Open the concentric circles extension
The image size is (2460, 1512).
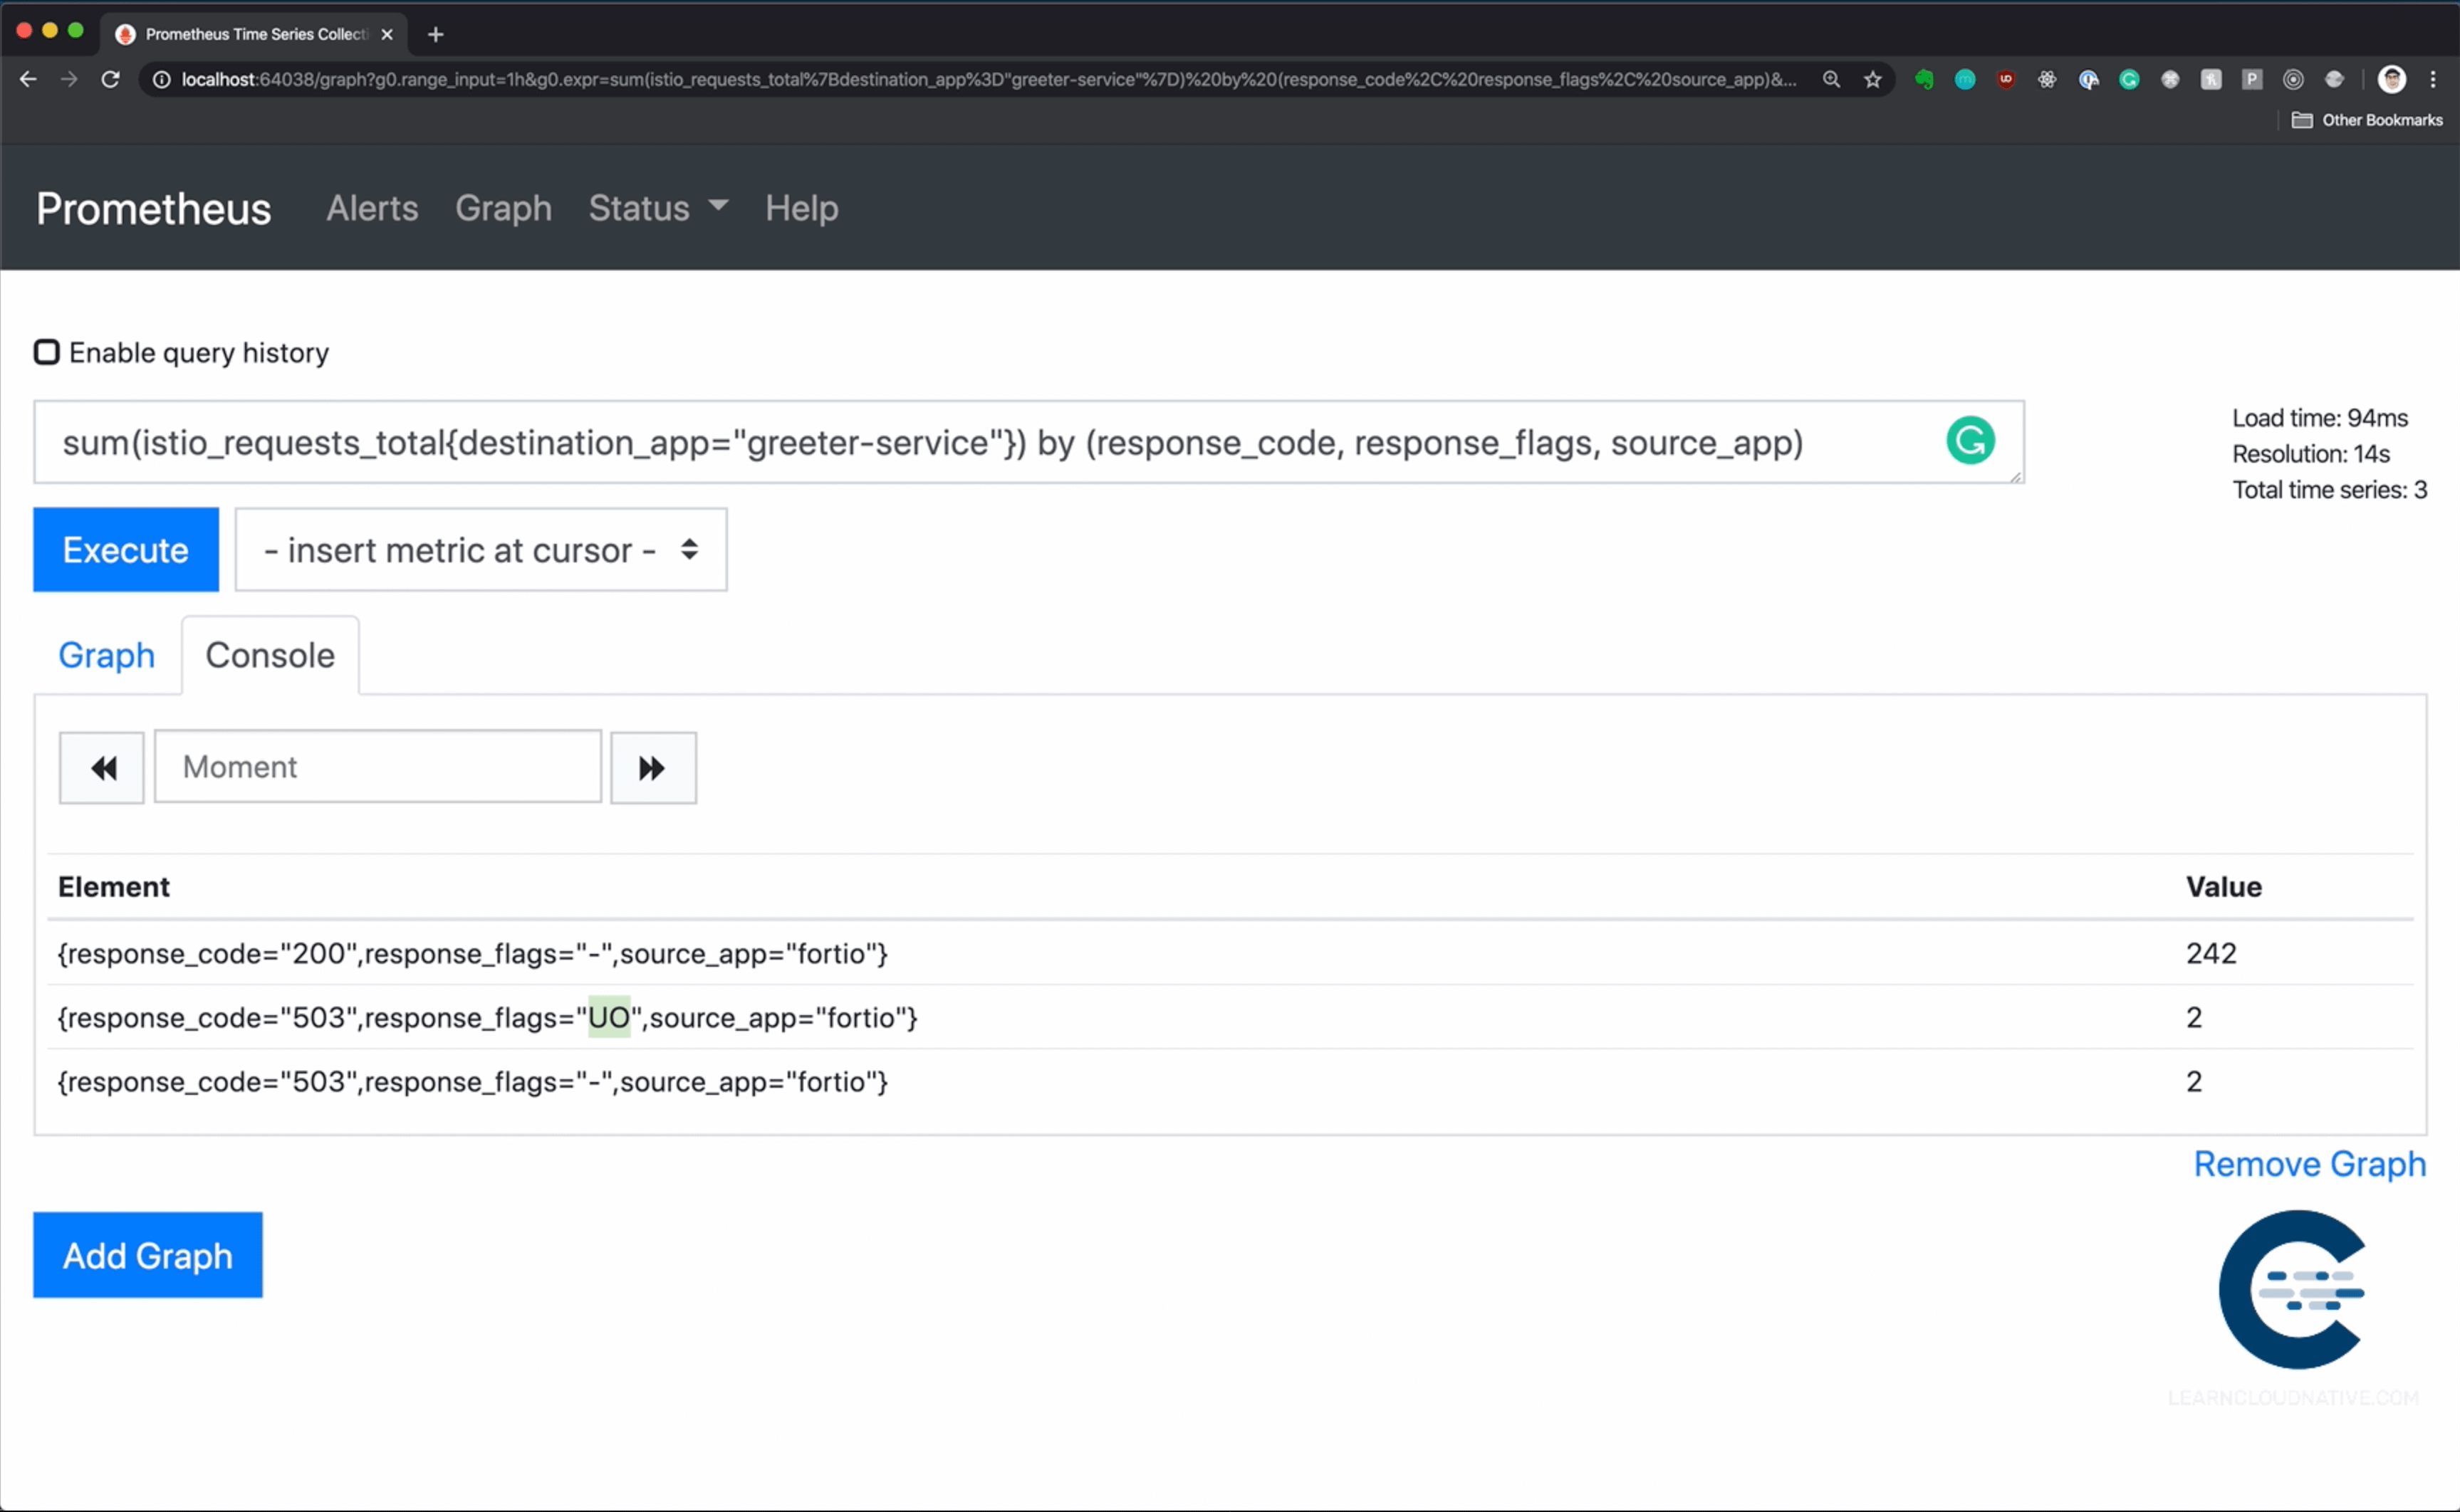click(x=2293, y=79)
